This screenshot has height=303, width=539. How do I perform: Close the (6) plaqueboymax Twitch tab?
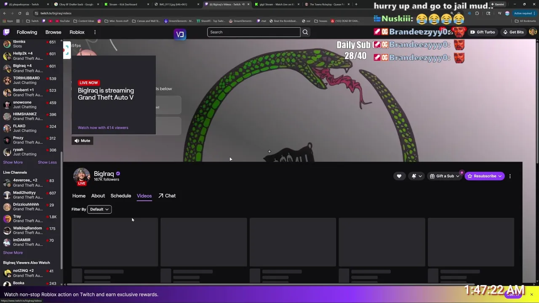click(x=48, y=4)
